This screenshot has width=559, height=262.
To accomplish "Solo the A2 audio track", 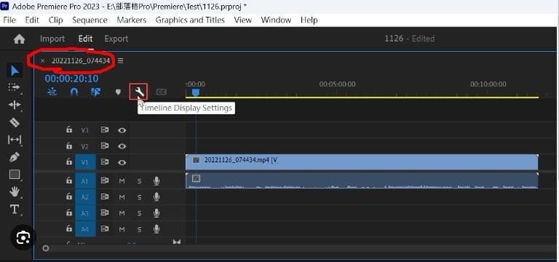I will (x=140, y=197).
